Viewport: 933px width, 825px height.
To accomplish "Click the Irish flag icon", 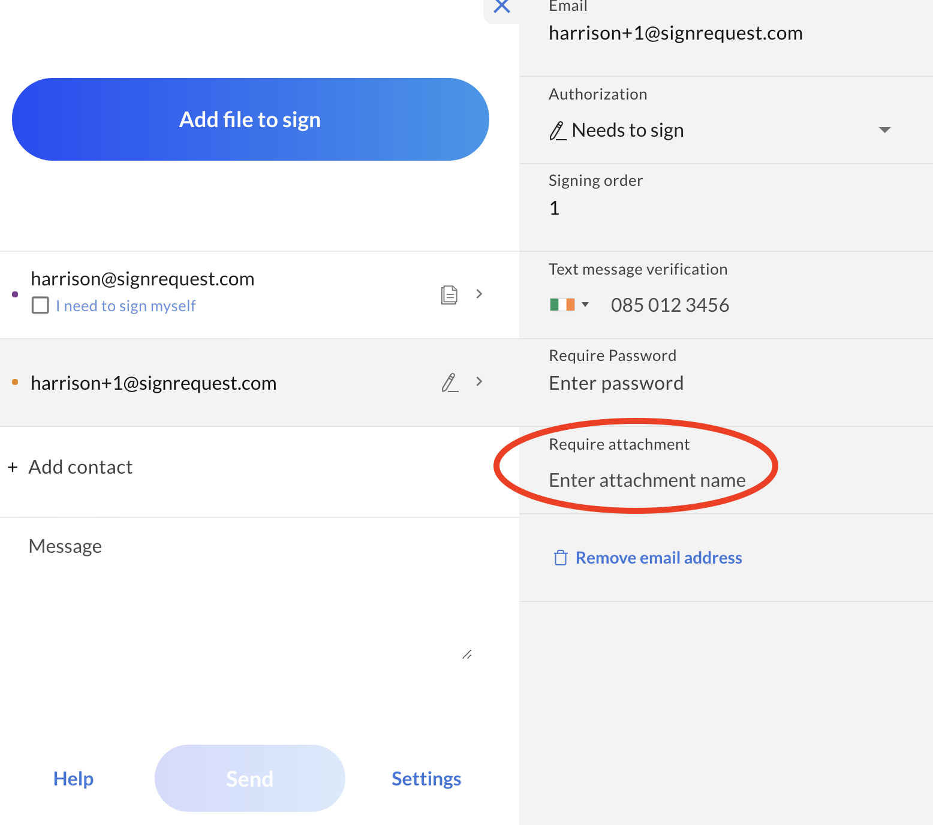I will (562, 305).
